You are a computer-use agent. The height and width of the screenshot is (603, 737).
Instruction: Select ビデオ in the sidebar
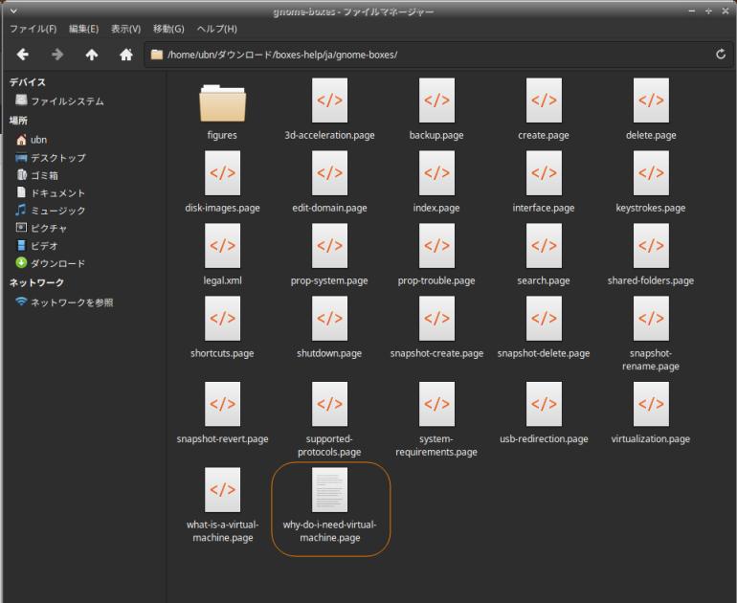[37, 245]
